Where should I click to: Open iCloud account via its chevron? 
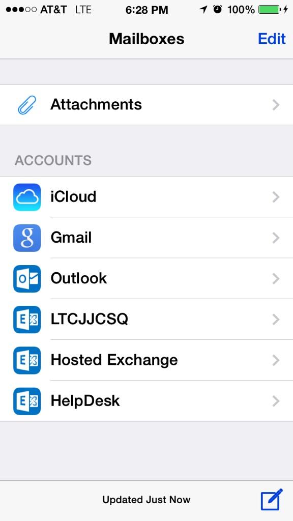276,197
